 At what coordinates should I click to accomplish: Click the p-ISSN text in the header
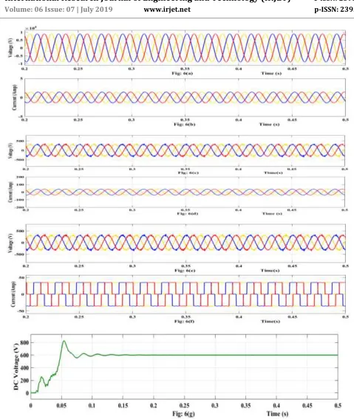click(x=334, y=10)
